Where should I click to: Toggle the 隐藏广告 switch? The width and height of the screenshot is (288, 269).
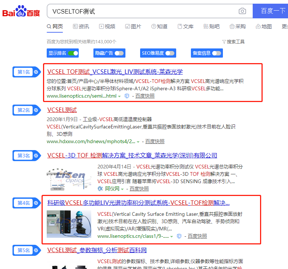[119, 53]
